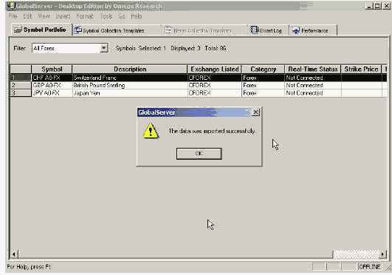Switch to the Performance tab
The height and width of the screenshot is (275, 392).
pyautogui.click(x=313, y=30)
